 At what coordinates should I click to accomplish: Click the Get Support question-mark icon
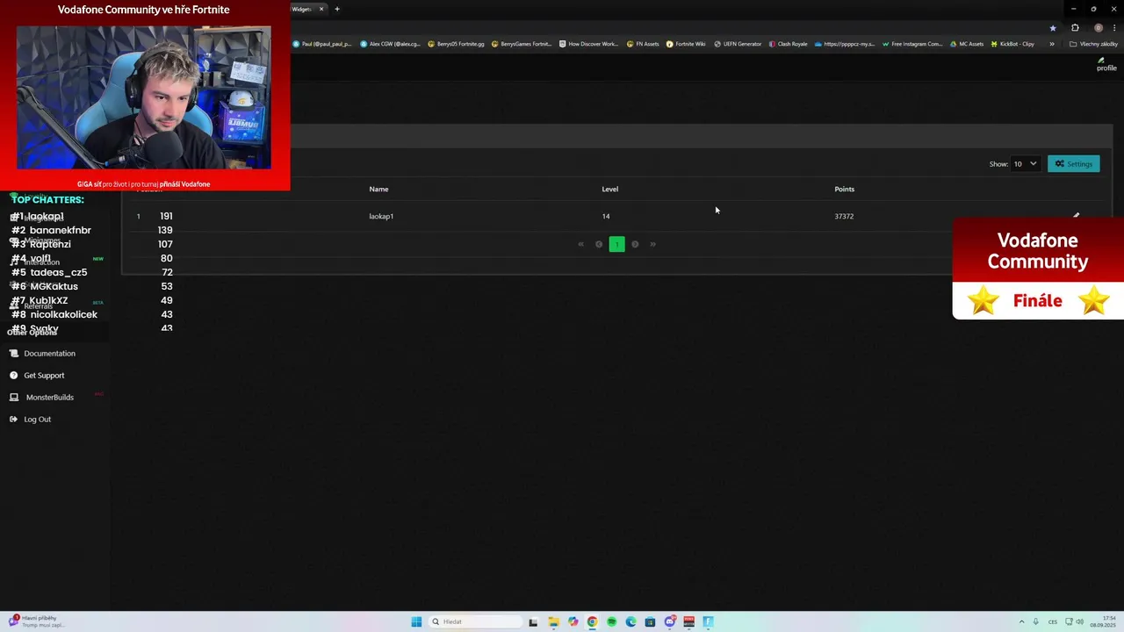click(13, 376)
